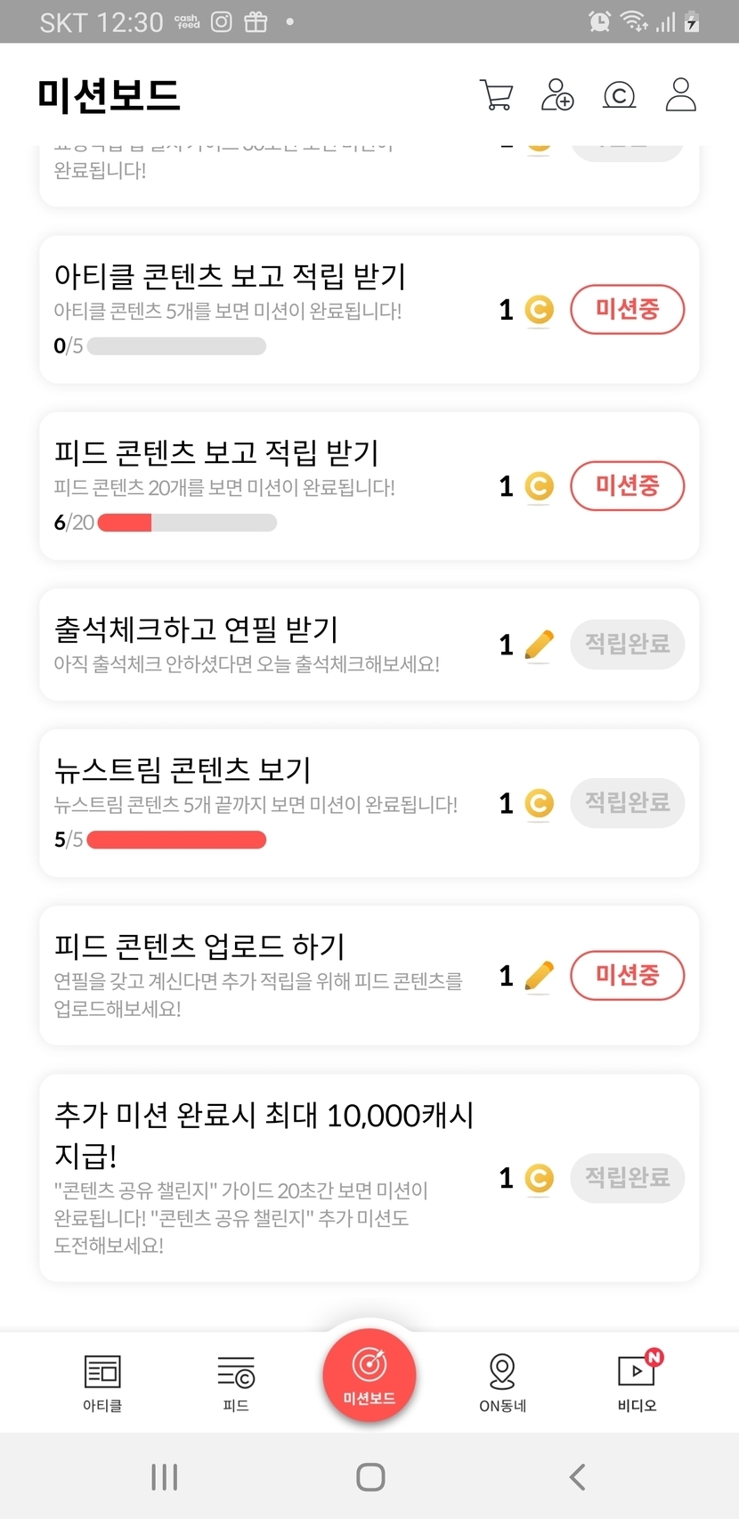The height and width of the screenshot is (1519, 739).
Task: Switch to the 아티클 tab
Action: click(x=102, y=1383)
